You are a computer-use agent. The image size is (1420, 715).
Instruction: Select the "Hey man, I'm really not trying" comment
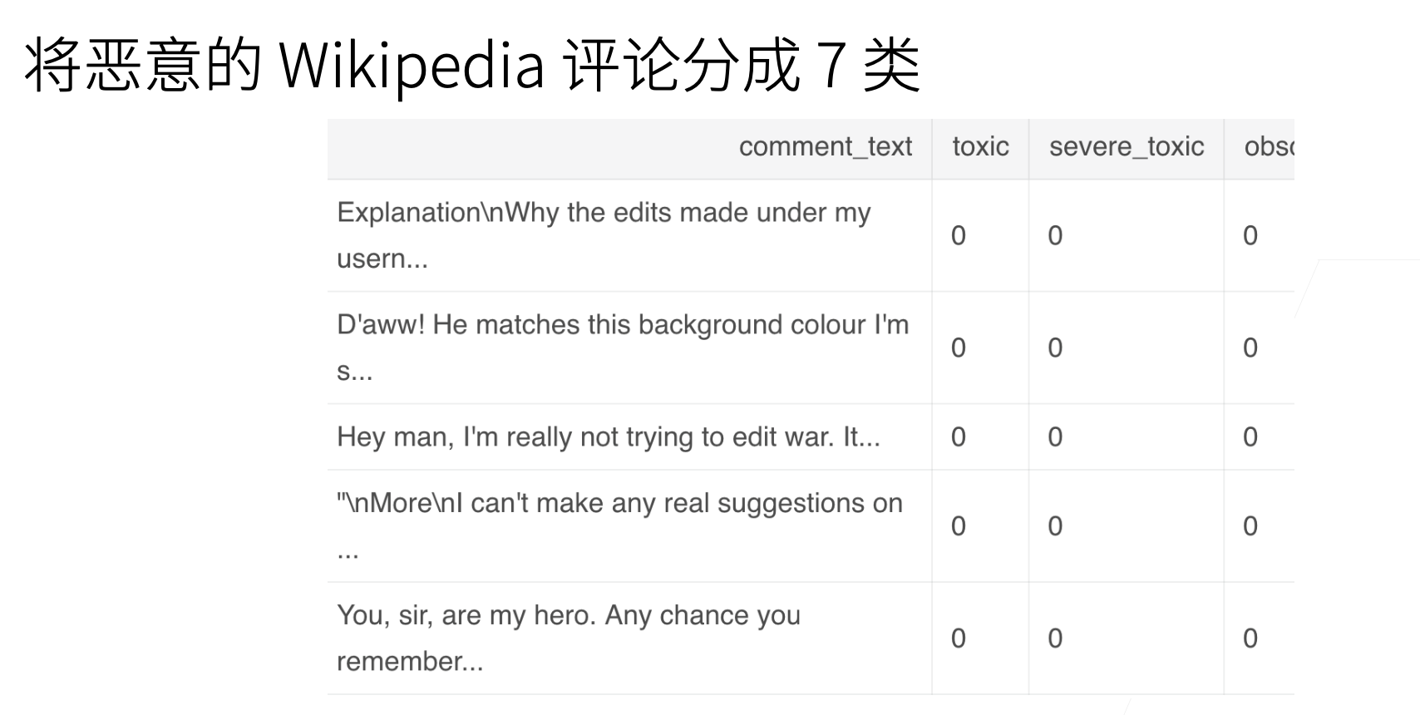coord(608,437)
